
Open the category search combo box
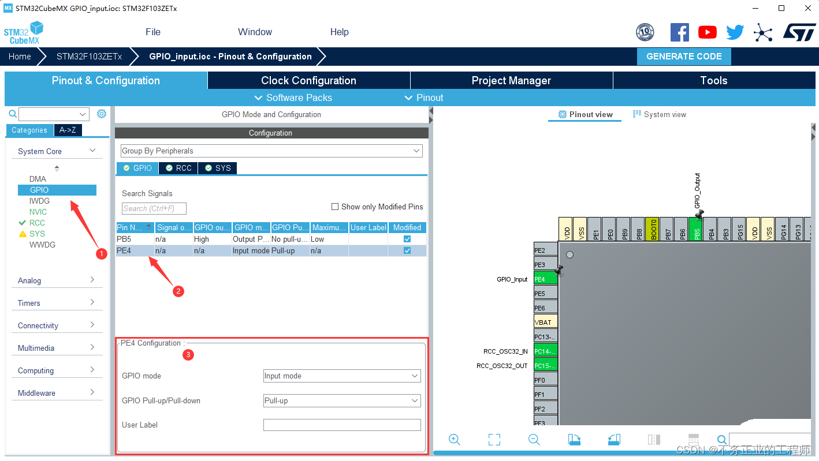54,114
